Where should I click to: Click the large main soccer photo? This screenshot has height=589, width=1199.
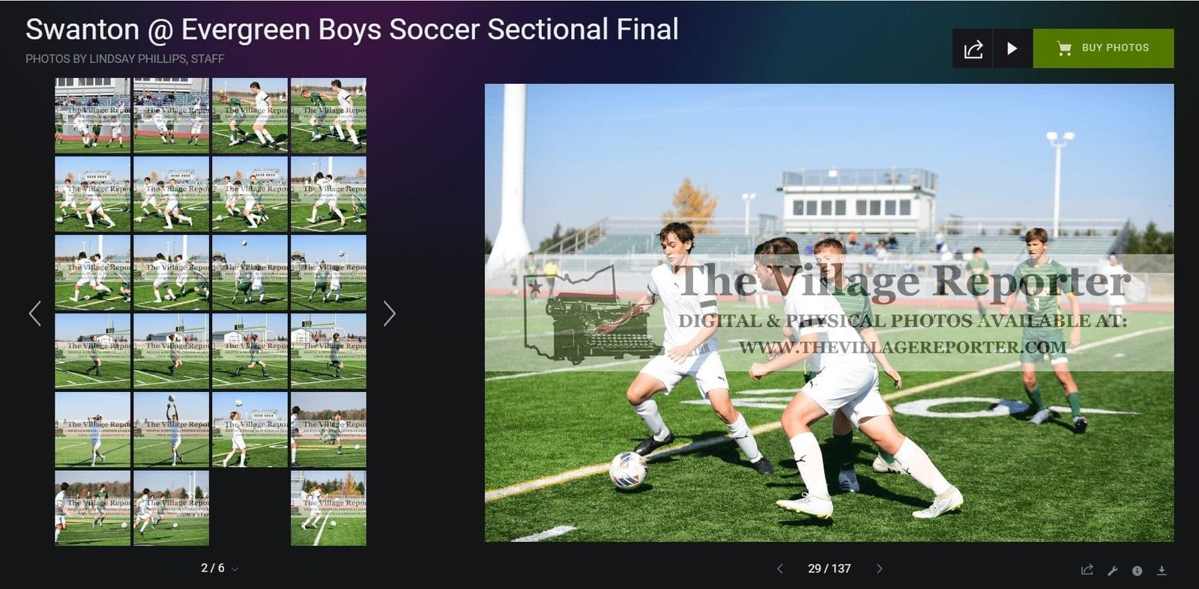pyautogui.click(x=829, y=313)
